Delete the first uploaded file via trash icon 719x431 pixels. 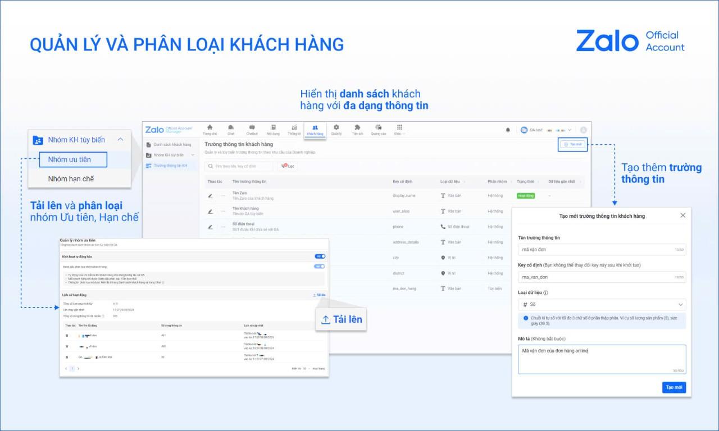67,336
